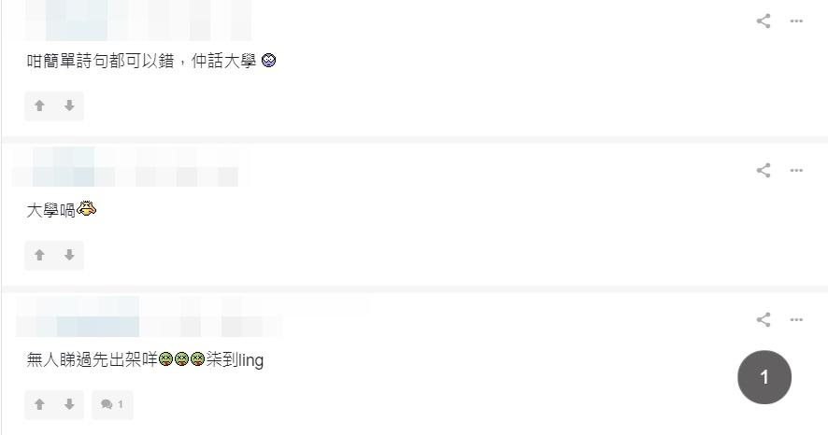Viewport: 828px width, 435px height.
Task: Share the 大學喎 comment
Action: coord(764,170)
